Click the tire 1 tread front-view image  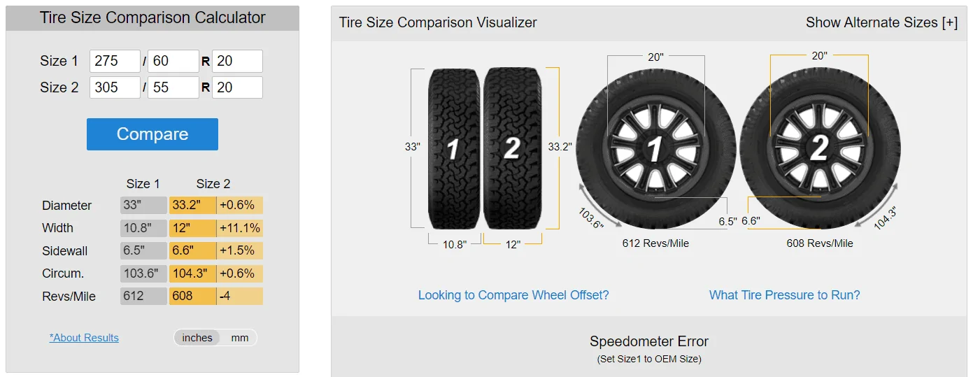click(454, 148)
